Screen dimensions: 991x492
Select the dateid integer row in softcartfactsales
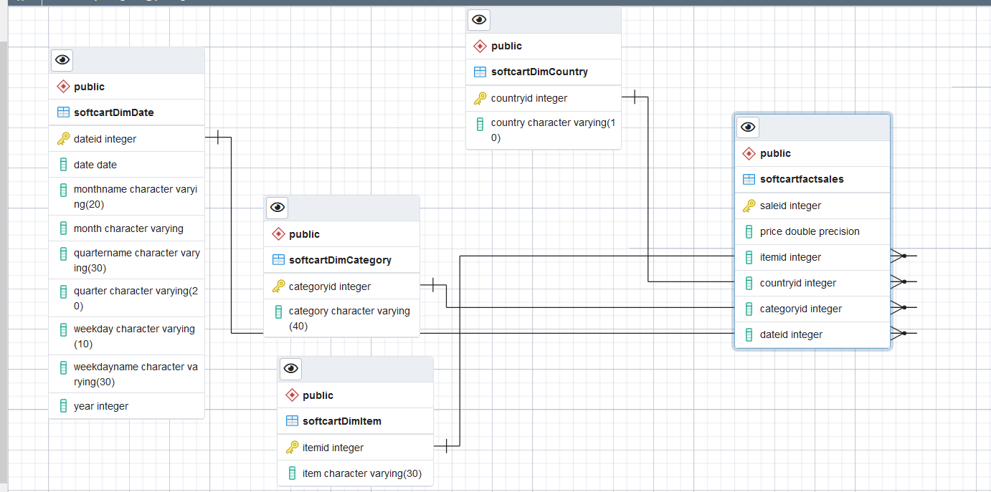(812, 334)
